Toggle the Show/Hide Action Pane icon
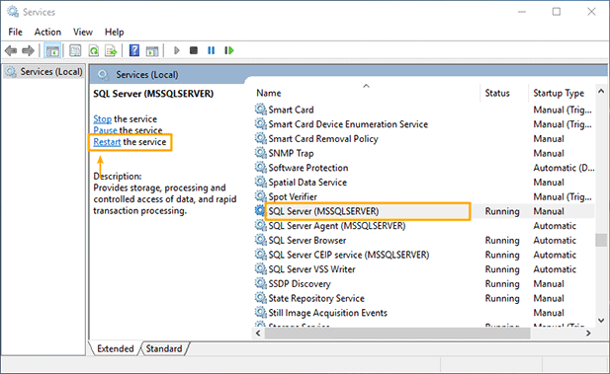 152,50
